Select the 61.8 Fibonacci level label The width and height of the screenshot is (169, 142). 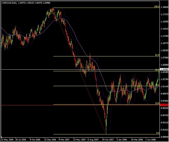point(157,55)
